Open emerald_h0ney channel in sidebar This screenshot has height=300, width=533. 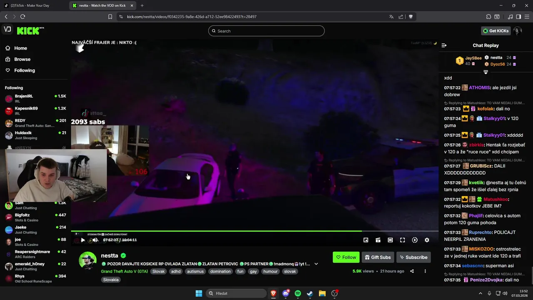[x=35, y=266]
